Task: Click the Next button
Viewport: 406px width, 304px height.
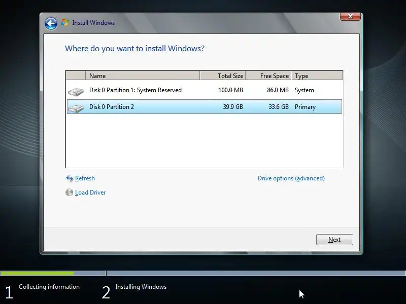Action: (334, 240)
